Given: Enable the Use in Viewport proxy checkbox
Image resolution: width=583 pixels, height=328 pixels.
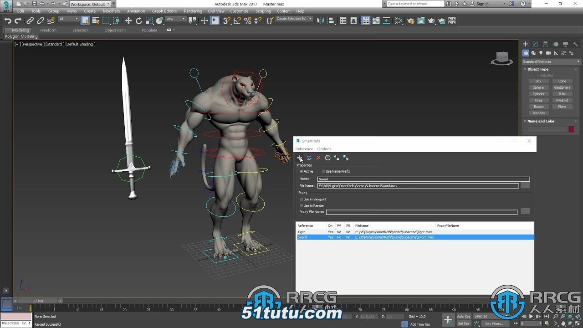Looking at the screenshot, I should 302,199.
